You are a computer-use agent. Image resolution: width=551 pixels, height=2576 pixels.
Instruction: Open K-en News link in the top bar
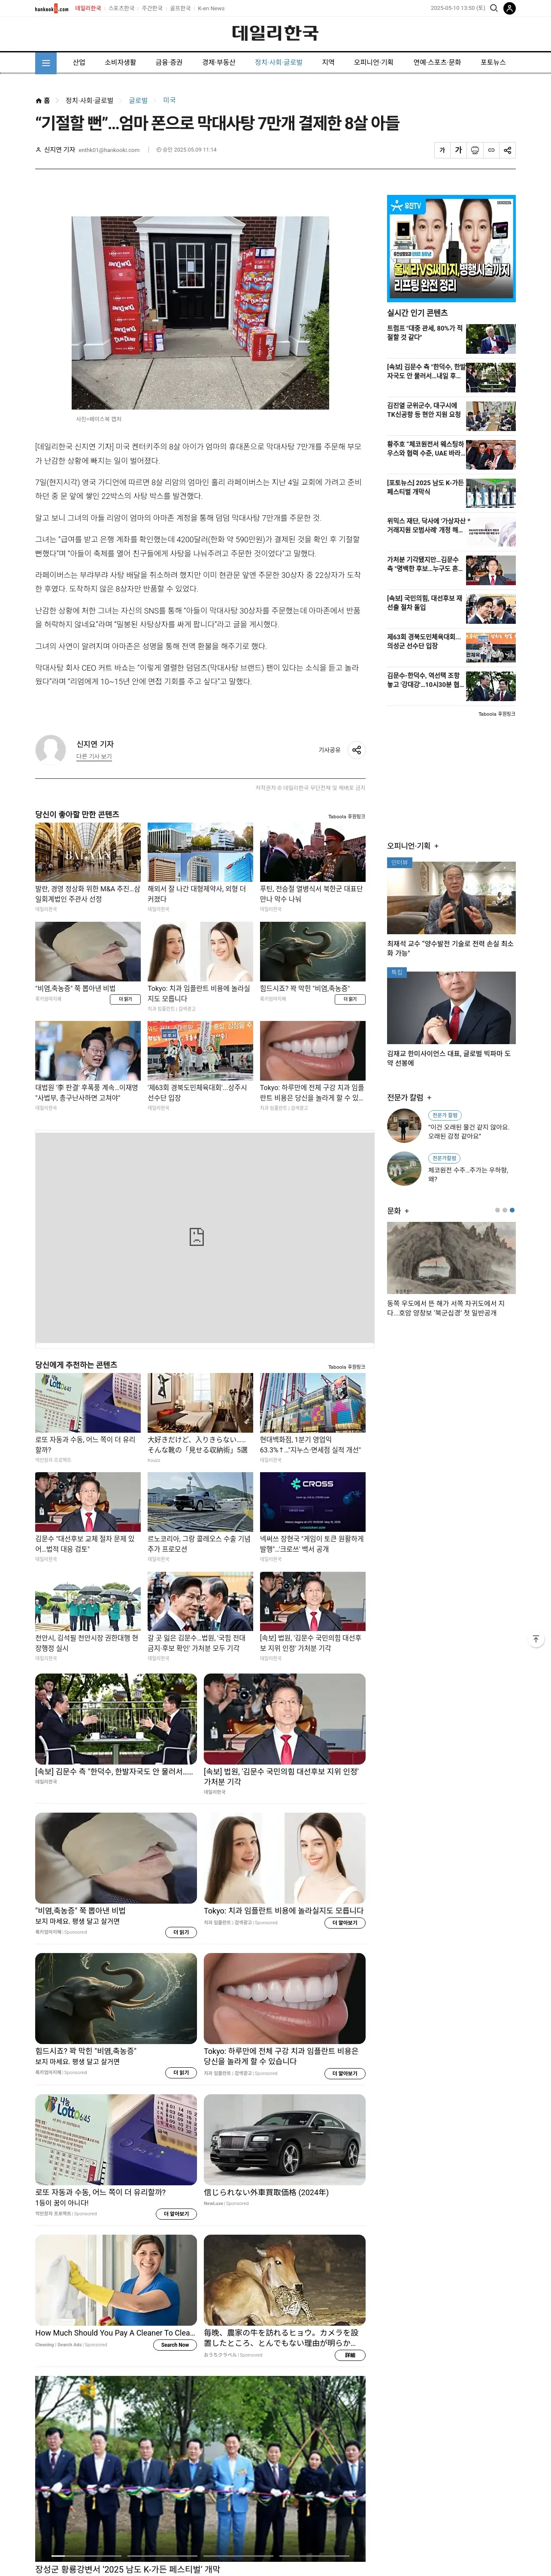[211, 8]
